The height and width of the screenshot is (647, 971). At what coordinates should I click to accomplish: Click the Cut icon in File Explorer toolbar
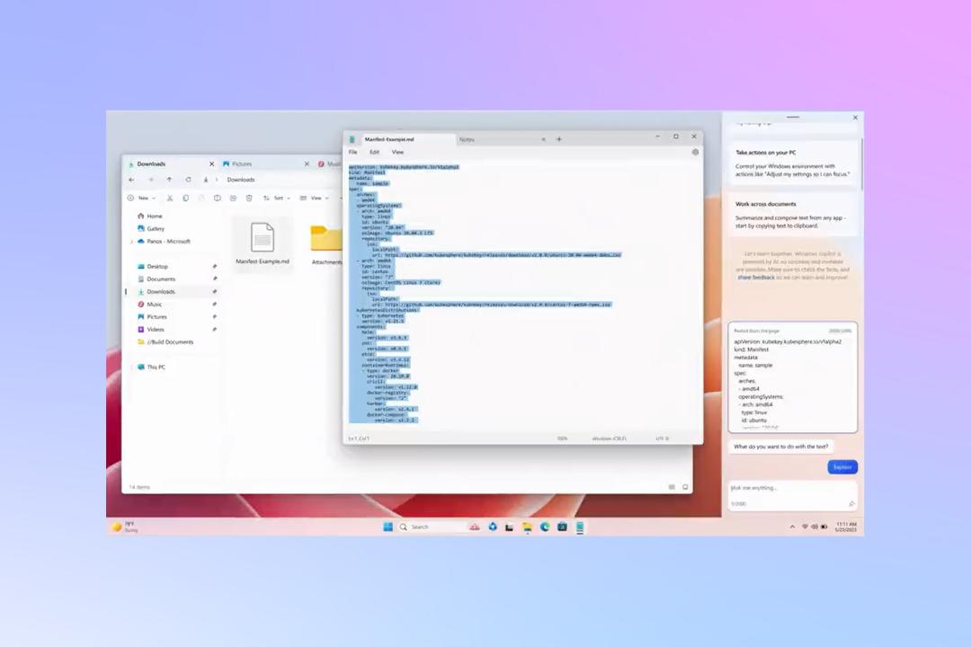pos(170,198)
